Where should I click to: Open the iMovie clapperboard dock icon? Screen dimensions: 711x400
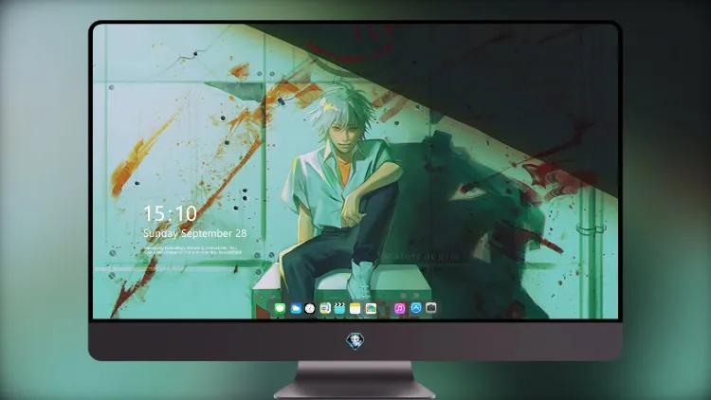point(339,308)
